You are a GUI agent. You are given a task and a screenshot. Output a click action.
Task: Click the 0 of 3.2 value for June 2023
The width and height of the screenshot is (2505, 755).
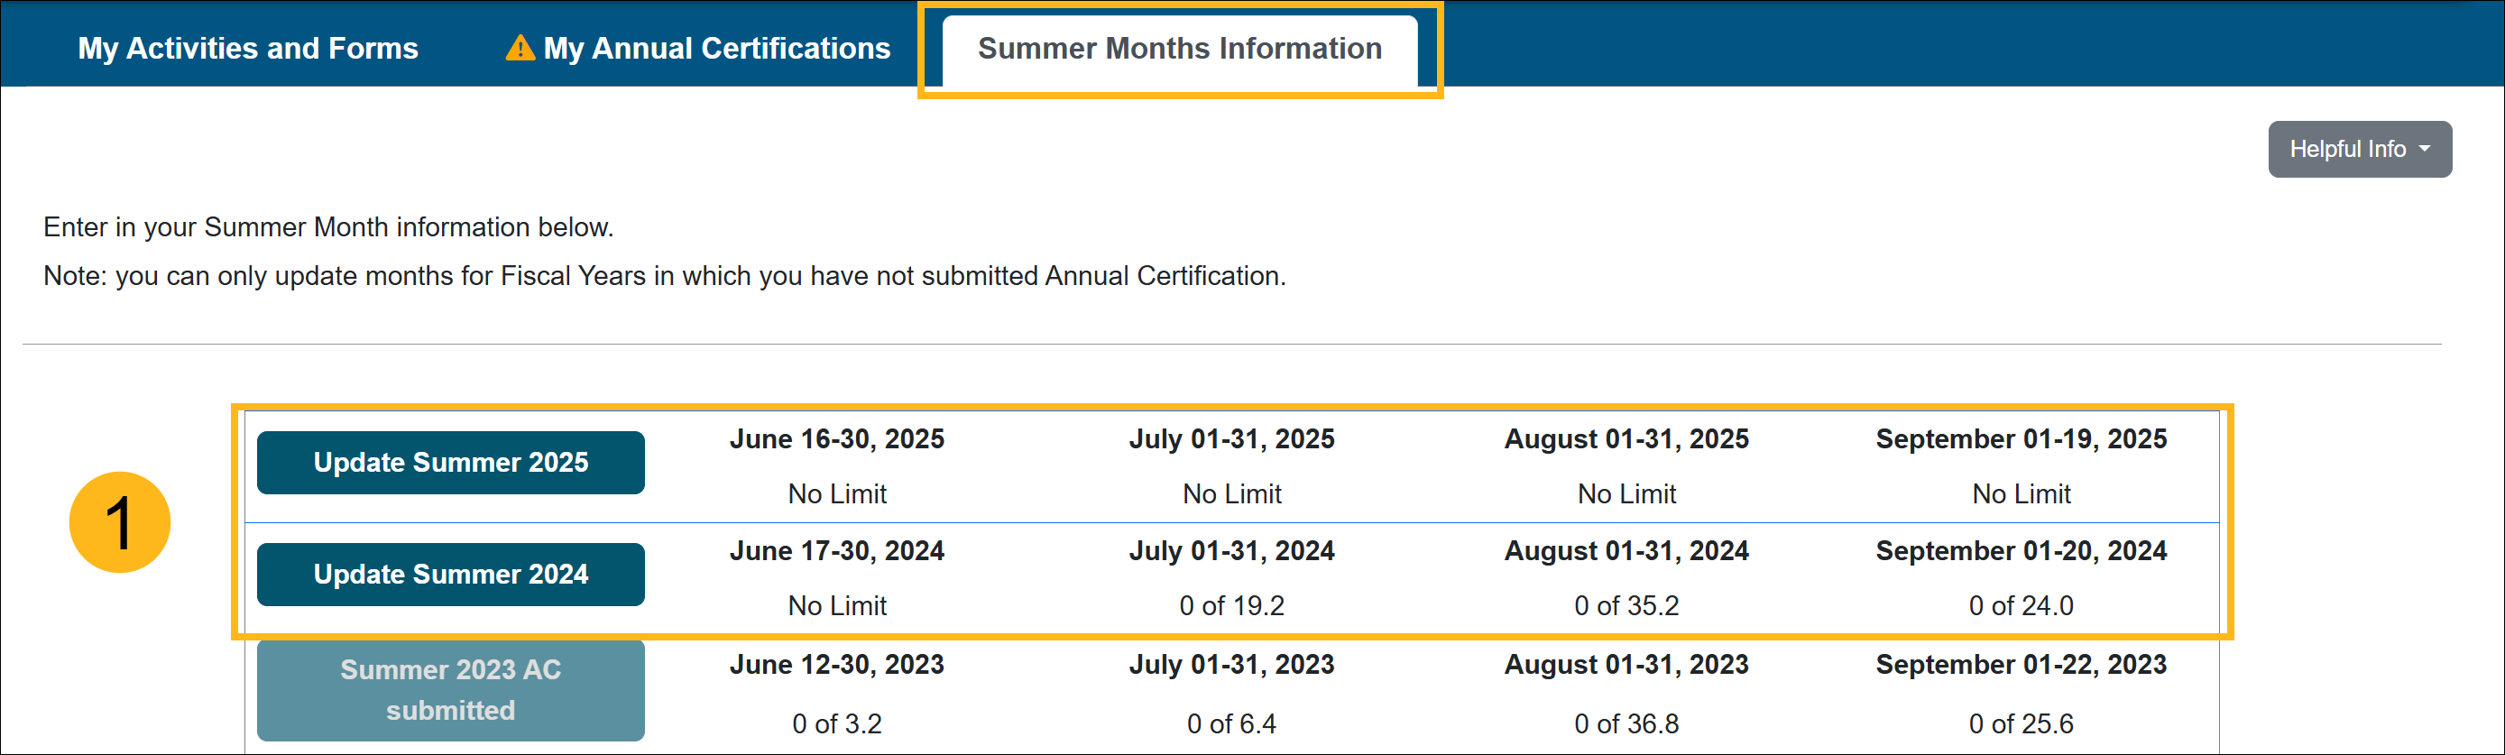(x=836, y=723)
